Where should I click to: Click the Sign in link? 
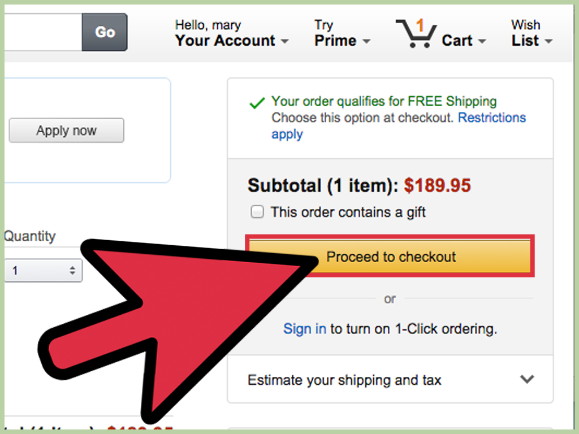(x=304, y=328)
